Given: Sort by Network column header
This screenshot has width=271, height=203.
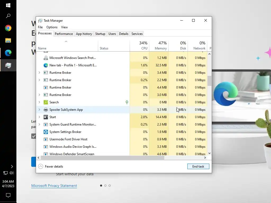Looking at the screenshot, I should pyautogui.click(x=197, y=45).
